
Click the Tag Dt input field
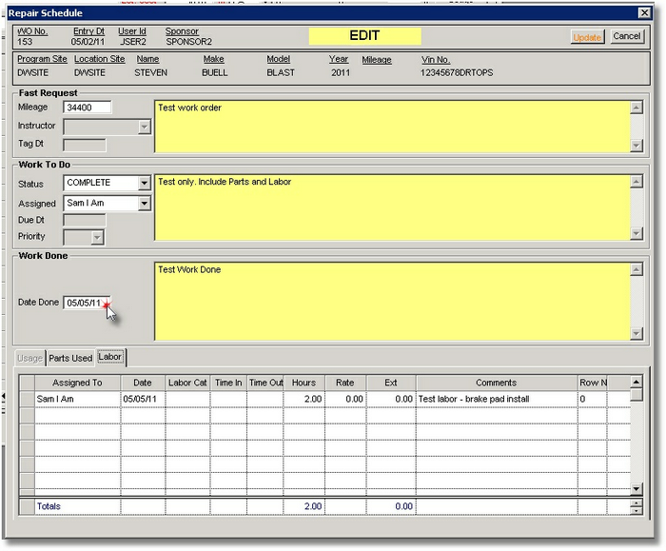coord(84,145)
